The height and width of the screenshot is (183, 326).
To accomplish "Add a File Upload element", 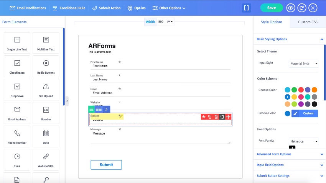I will point(46,90).
